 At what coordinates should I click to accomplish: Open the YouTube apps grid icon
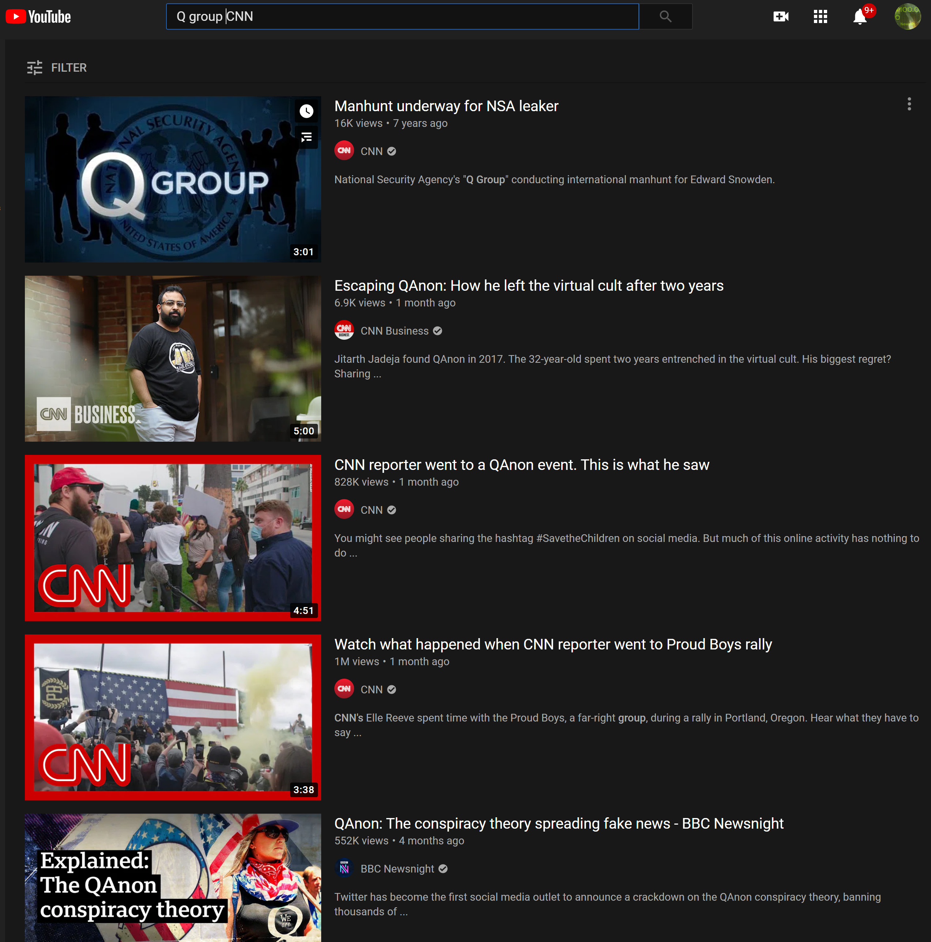[x=820, y=16]
